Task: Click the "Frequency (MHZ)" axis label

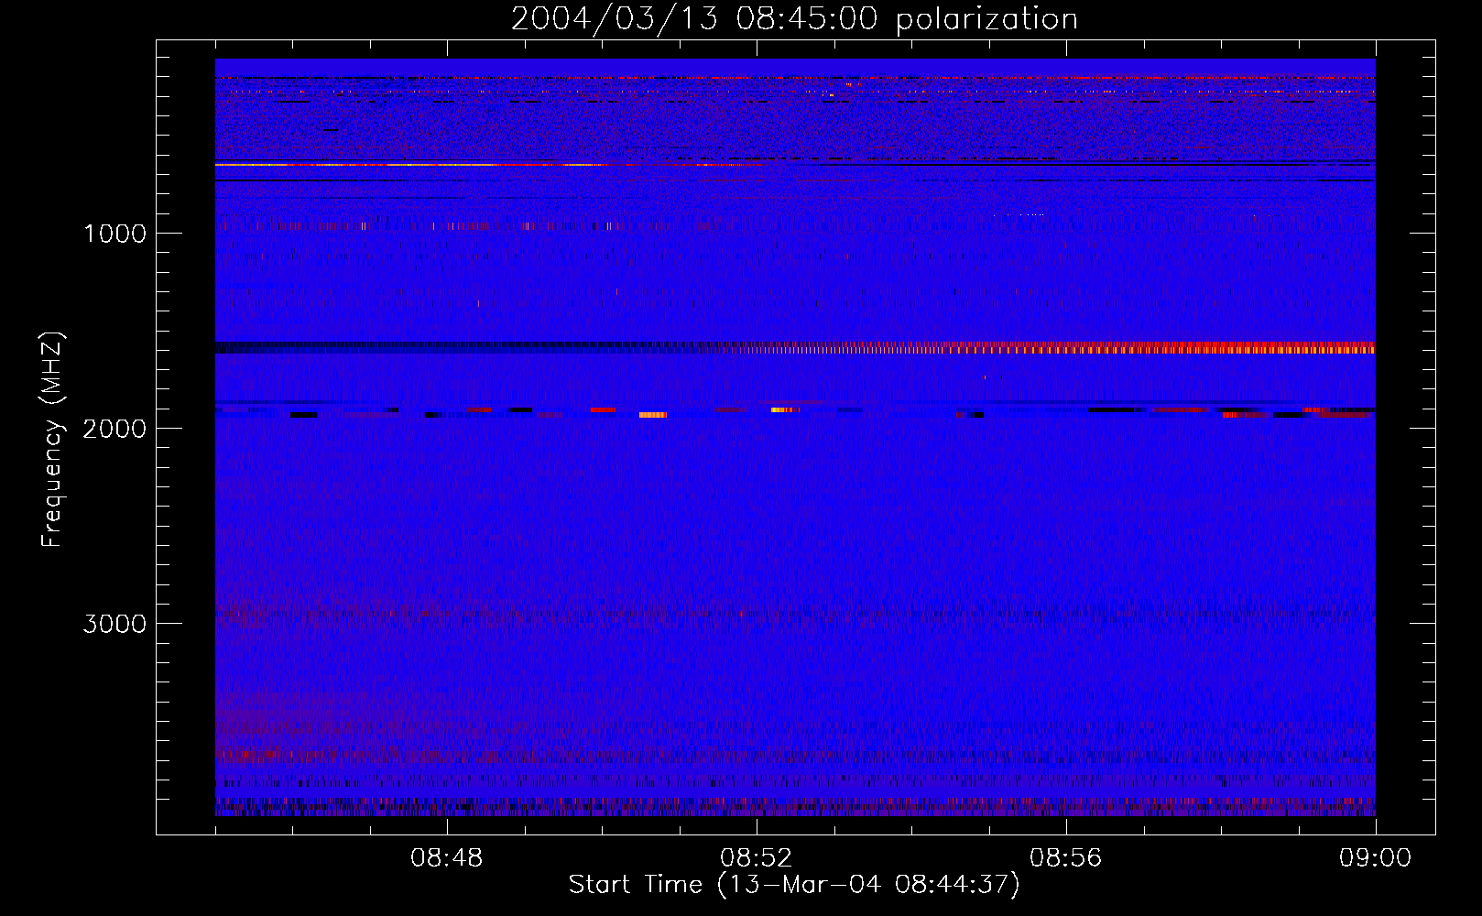Action: click(x=52, y=440)
